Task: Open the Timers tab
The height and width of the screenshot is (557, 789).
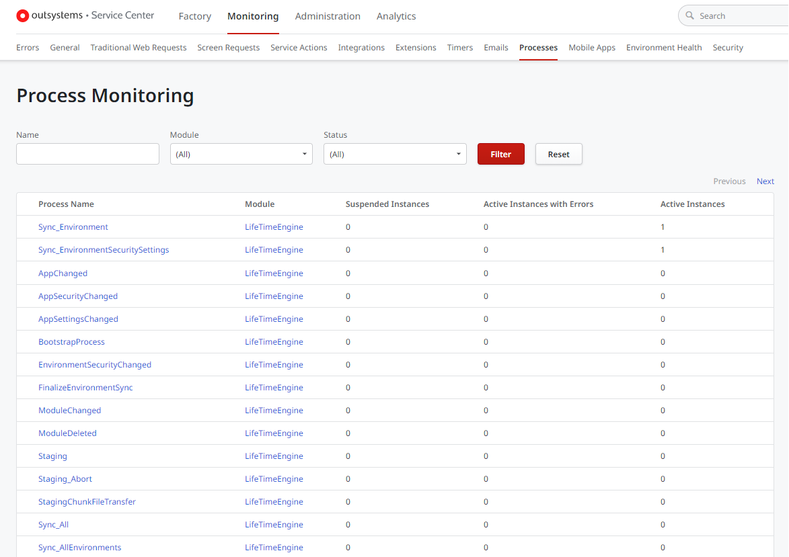Action: (459, 48)
